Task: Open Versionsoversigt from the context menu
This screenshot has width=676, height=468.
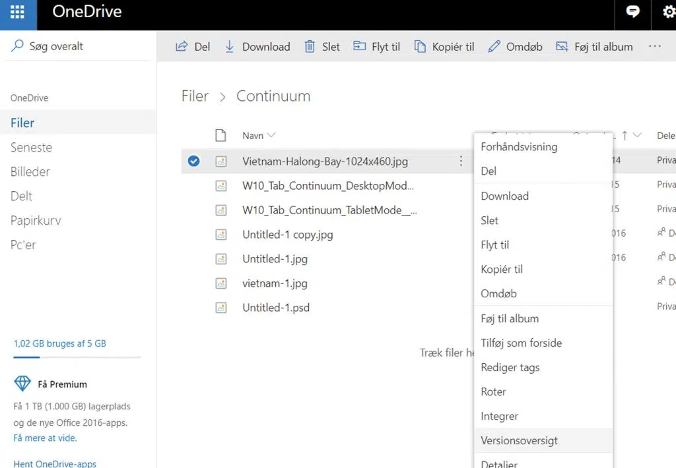Action: point(543,440)
